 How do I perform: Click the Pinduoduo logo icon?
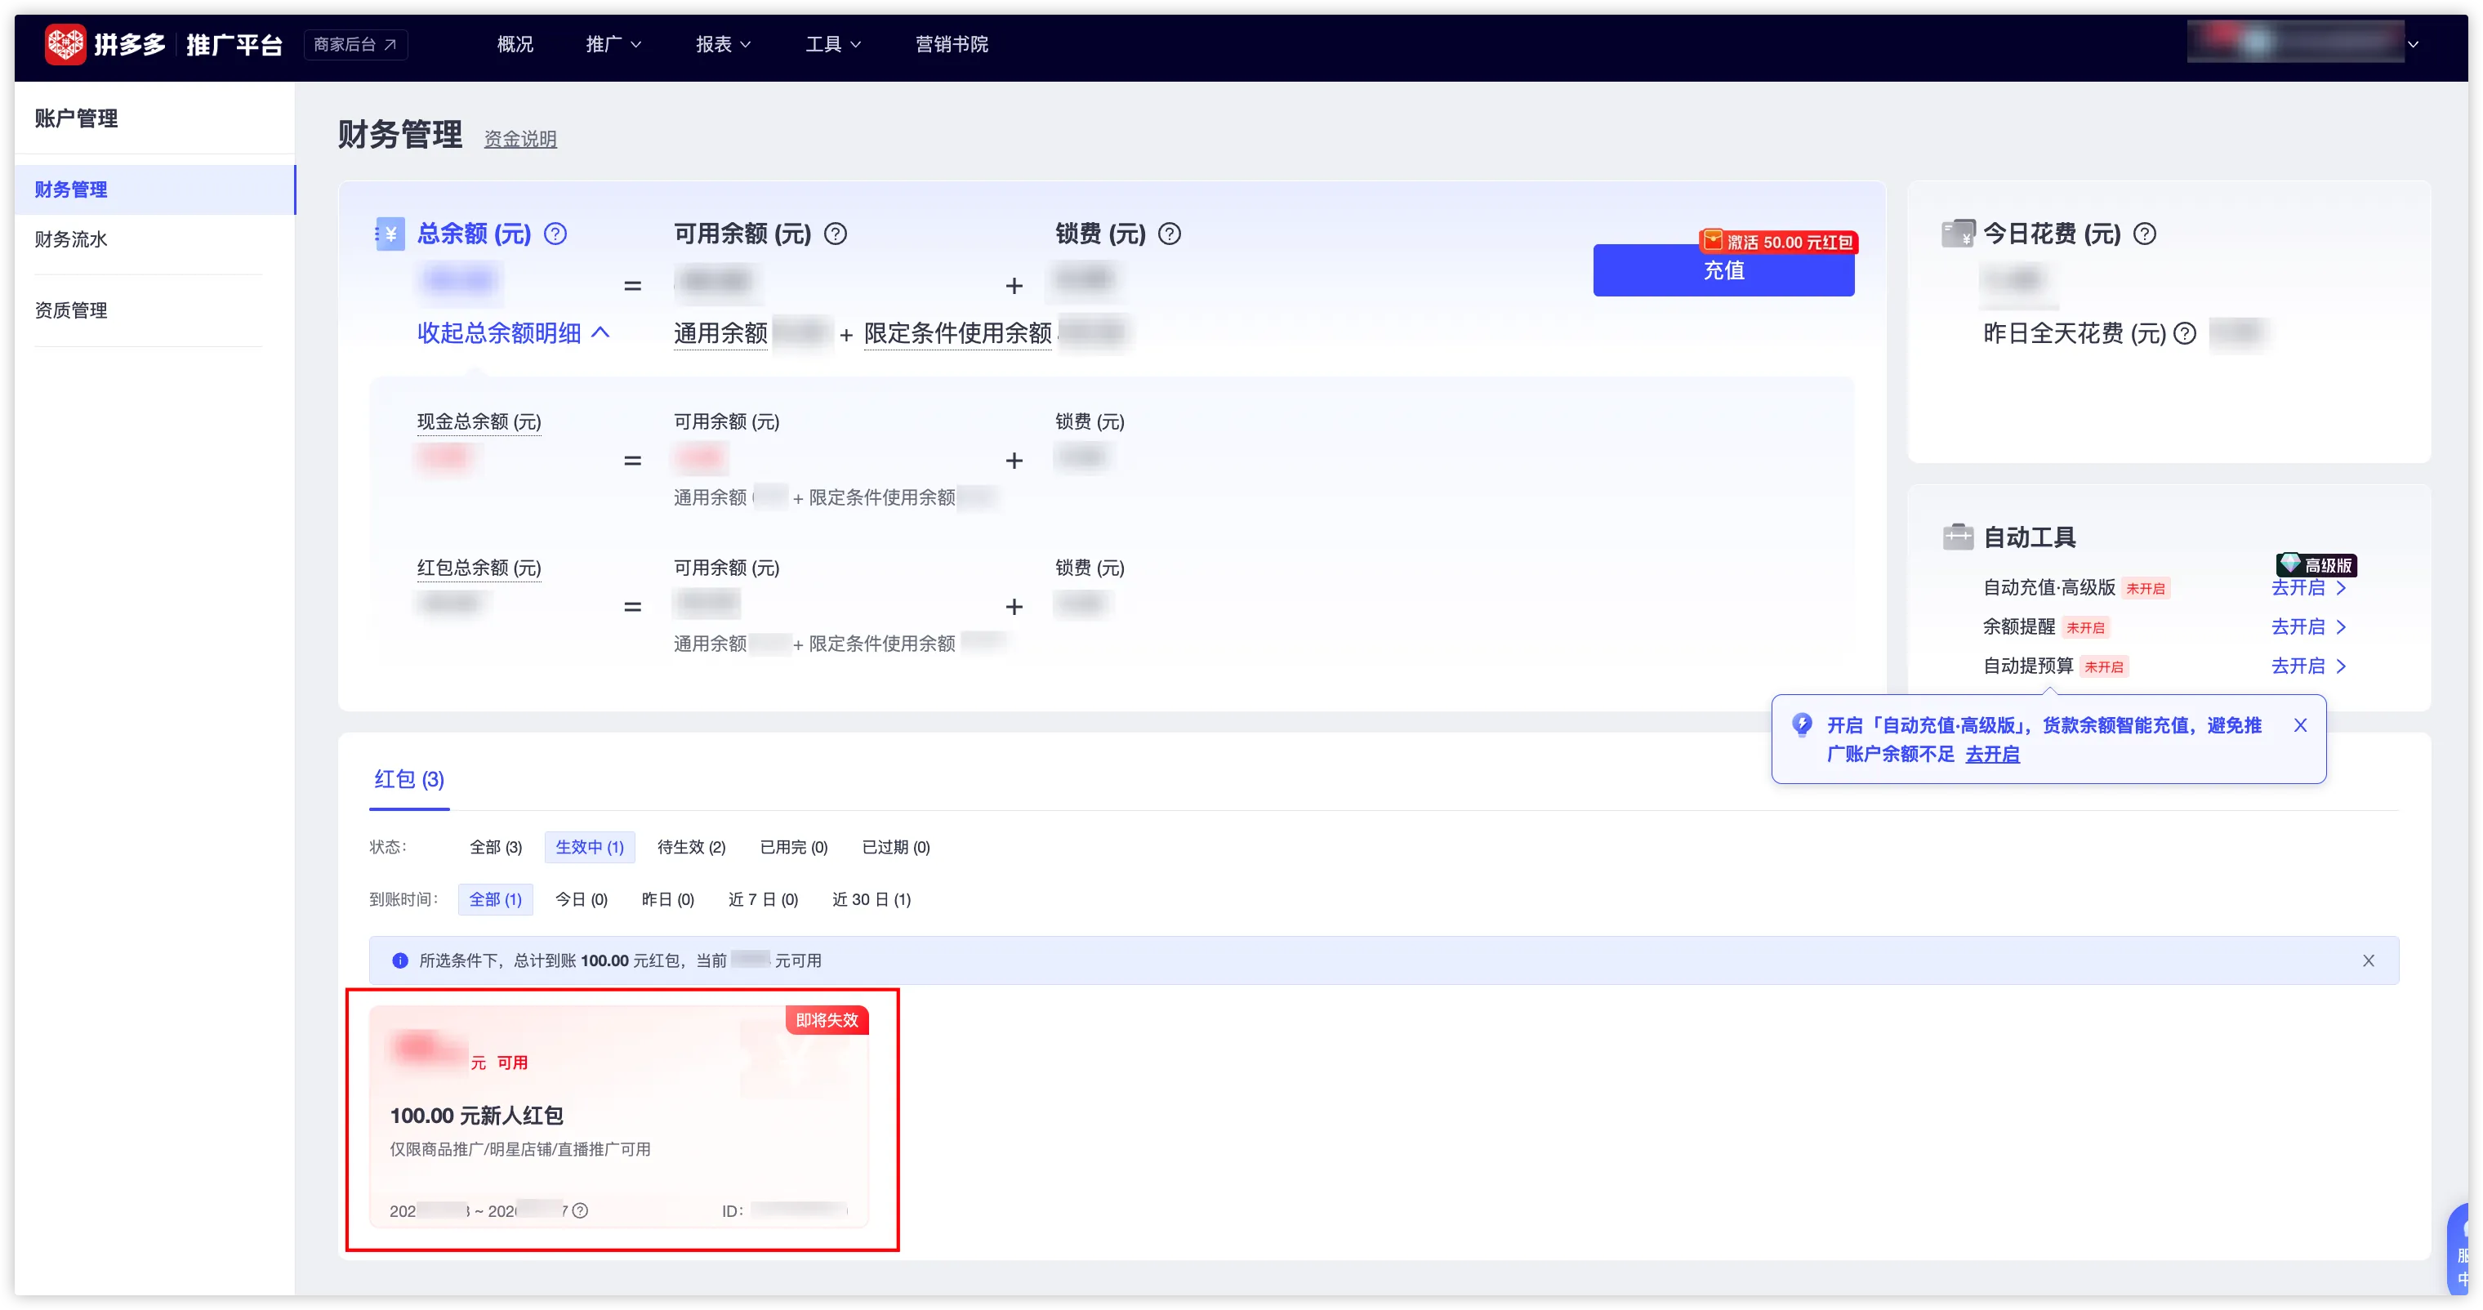[65, 44]
